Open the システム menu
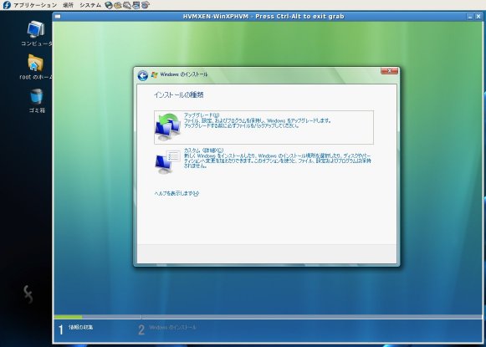 tap(90, 5)
